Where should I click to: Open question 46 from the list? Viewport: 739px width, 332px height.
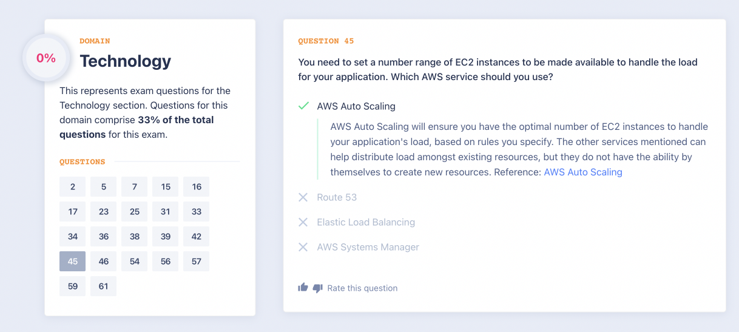104,262
